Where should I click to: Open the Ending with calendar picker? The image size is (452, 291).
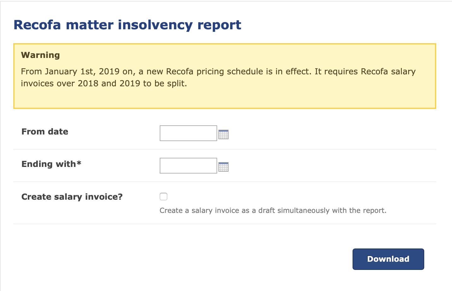(223, 167)
